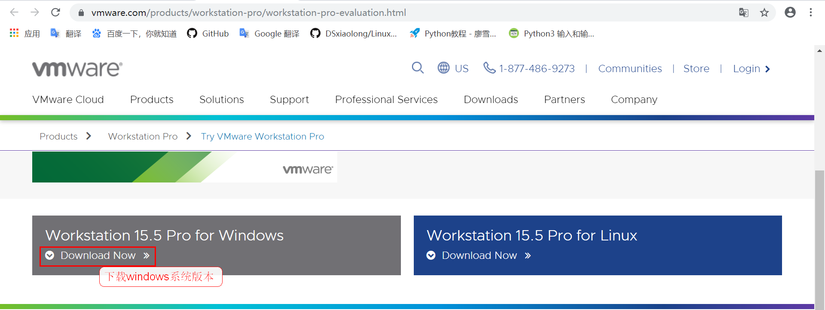The height and width of the screenshot is (310, 825).
Task: Open the Partners menu
Action: pos(565,100)
